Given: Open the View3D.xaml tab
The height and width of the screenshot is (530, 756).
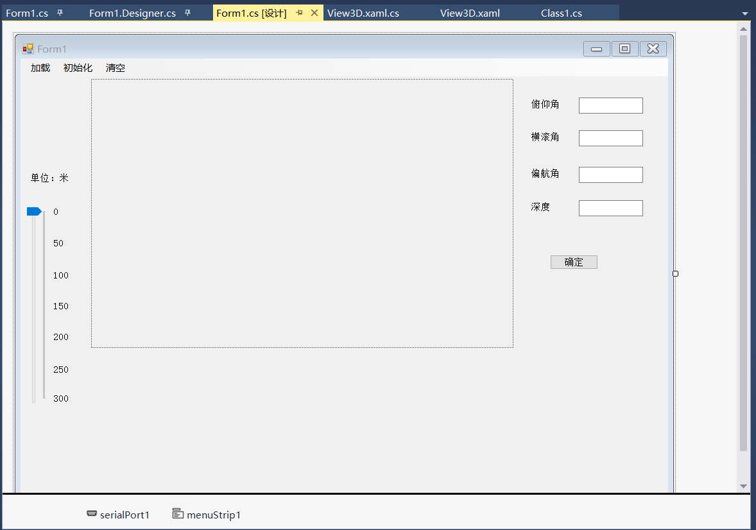Looking at the screenshot, I should coord(470,13).
